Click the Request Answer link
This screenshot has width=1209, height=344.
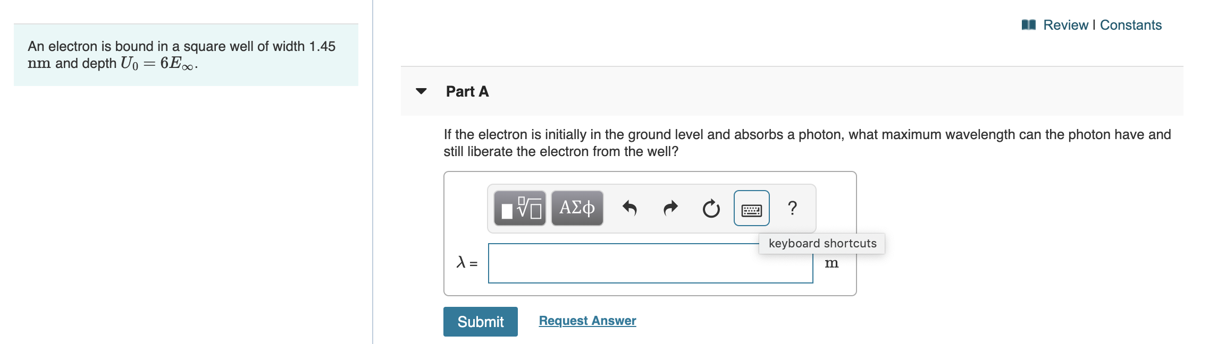pyautogui.click(x=586, y=321)
